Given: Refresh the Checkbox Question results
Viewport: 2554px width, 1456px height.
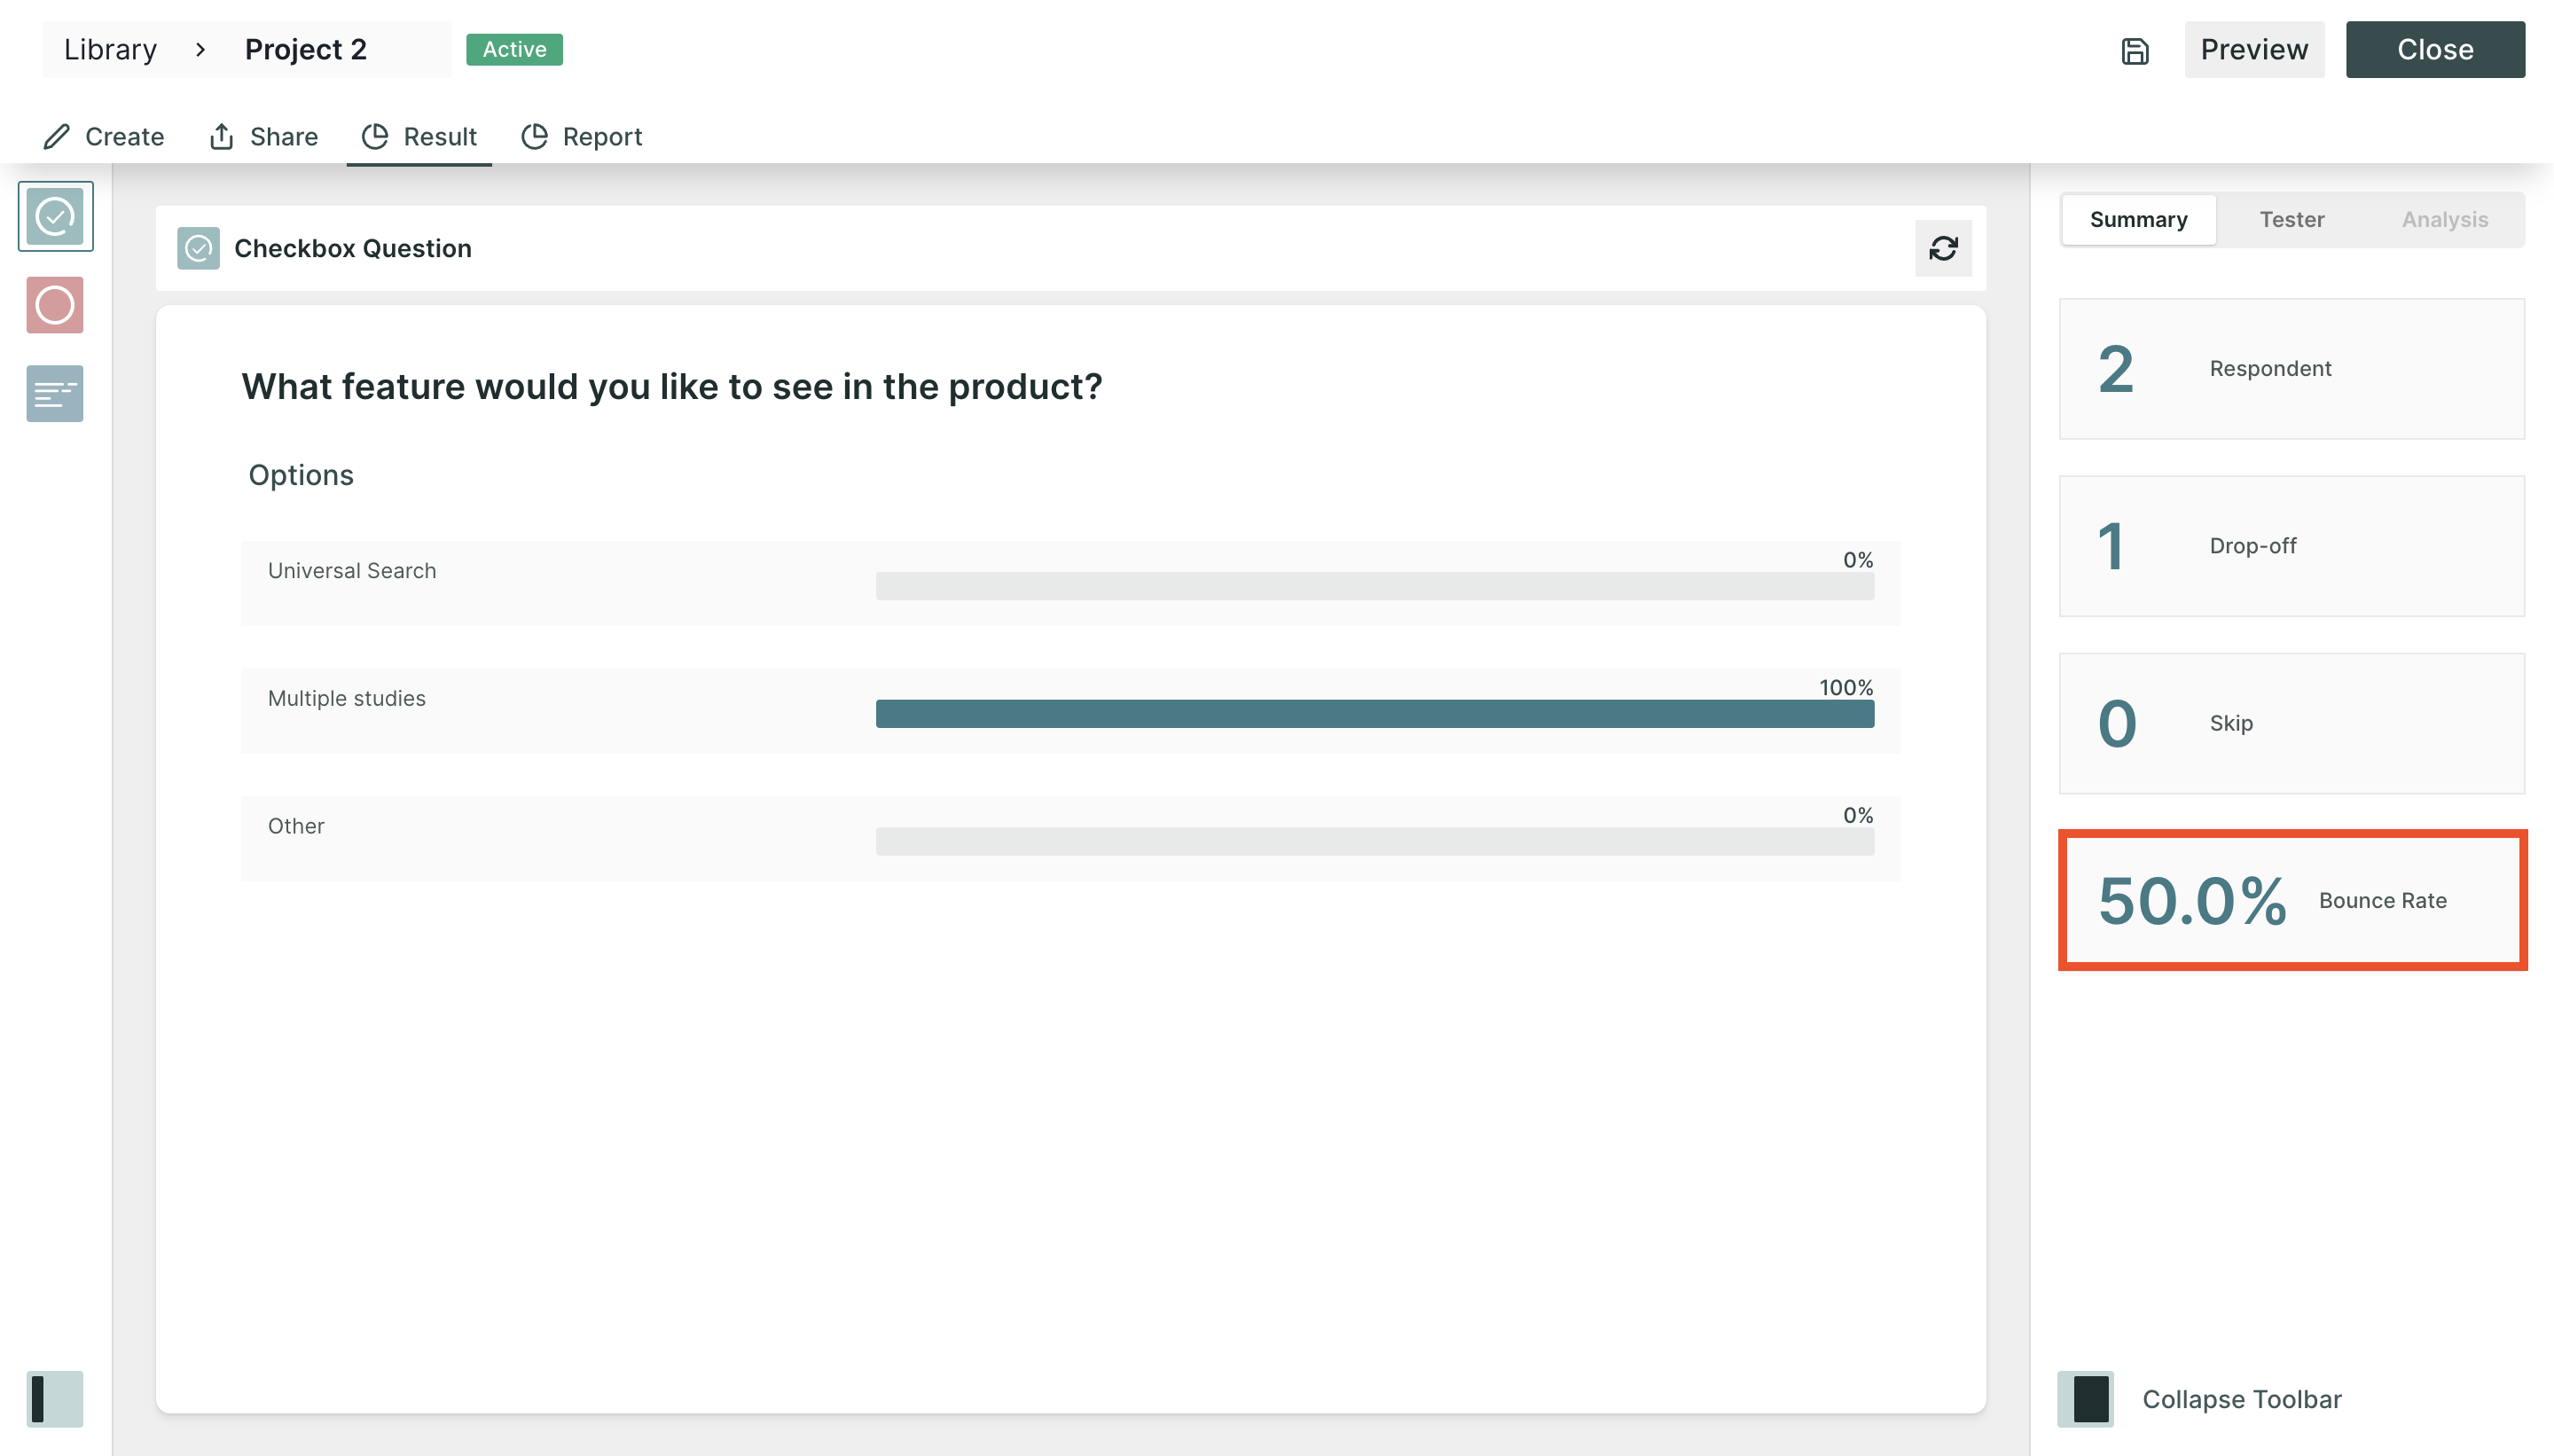Looking at the screenshot, I should coord(1942,248).
